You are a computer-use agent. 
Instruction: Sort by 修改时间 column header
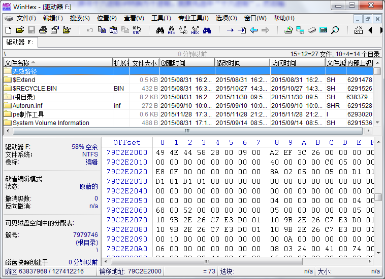pyautogui.click(x=229, y=63)
